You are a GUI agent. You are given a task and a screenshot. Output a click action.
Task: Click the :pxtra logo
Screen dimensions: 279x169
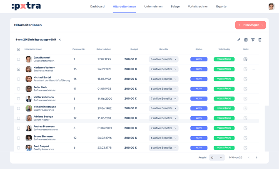coord(26,6)
